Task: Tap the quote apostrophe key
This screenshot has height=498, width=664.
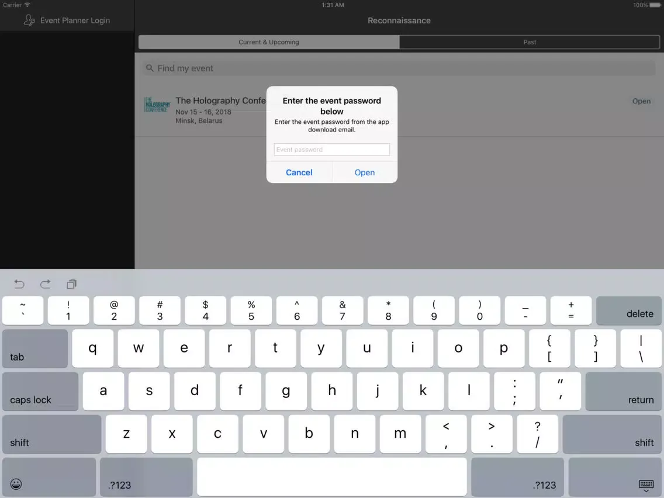Action: click(560, 391)
